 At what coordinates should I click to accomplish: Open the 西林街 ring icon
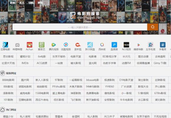coord(102,45)
